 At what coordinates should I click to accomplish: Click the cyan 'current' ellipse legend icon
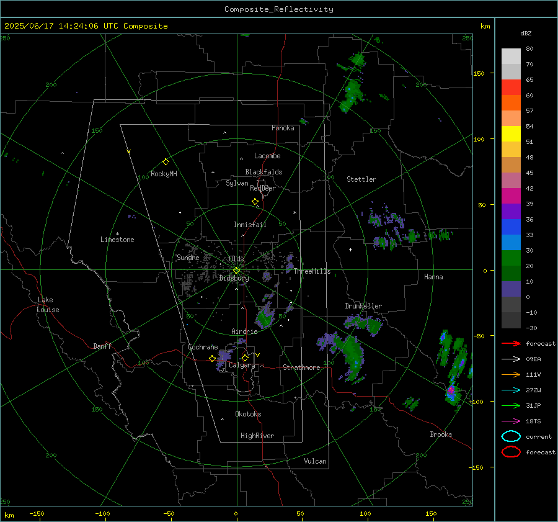pos(511,436)
